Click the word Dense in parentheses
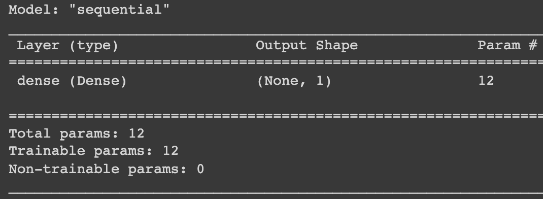543x199 pixels. click(97, 81)
